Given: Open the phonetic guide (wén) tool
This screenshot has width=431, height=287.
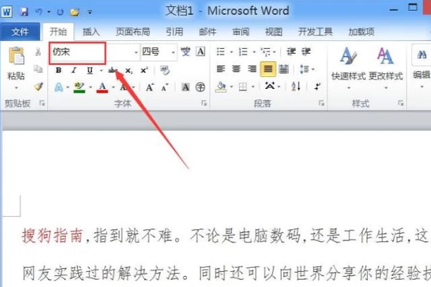Looking at the screenshot, I should [x=185, y=52].
